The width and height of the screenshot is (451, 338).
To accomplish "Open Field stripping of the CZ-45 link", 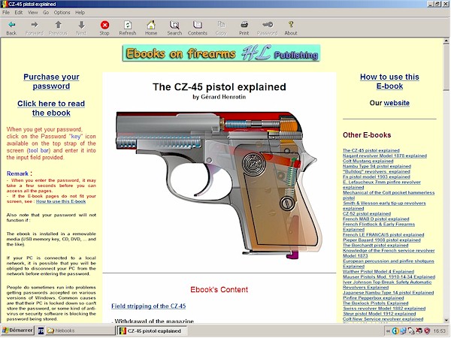I will pyautogui.click(x=148, y=306).
